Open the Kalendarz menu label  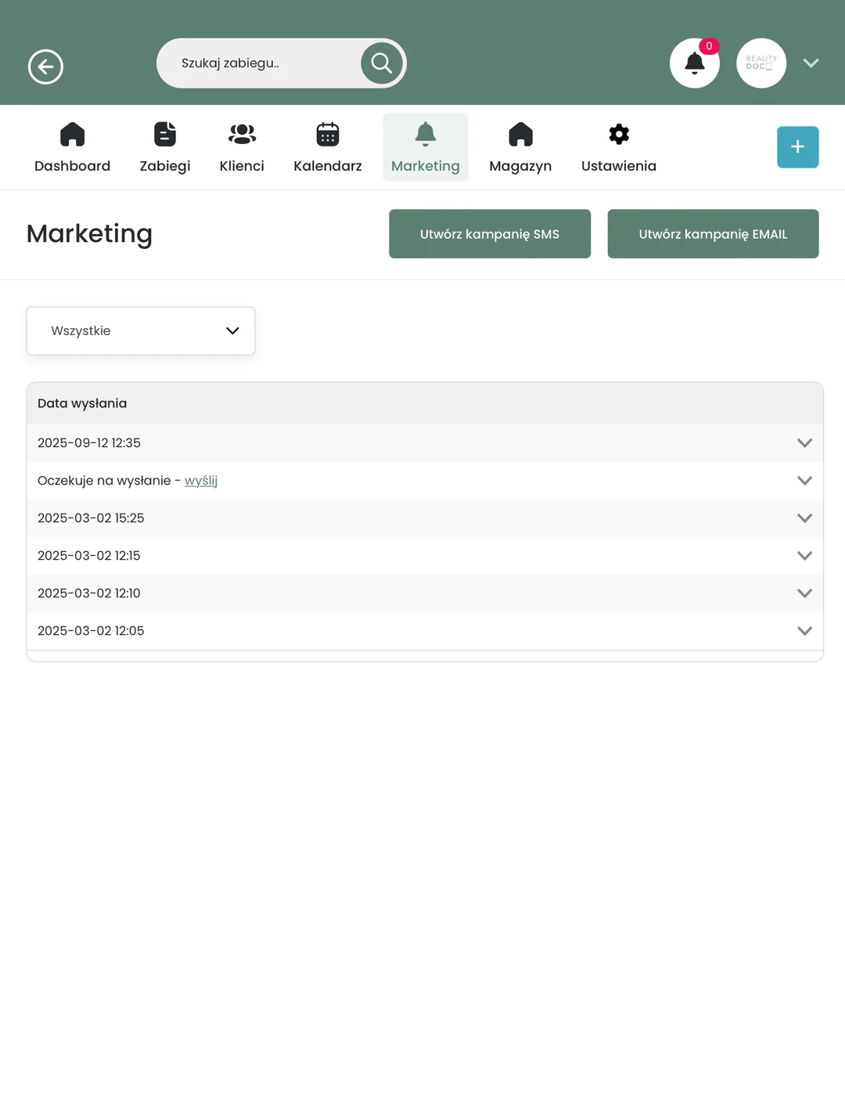[x=328, y=166]
